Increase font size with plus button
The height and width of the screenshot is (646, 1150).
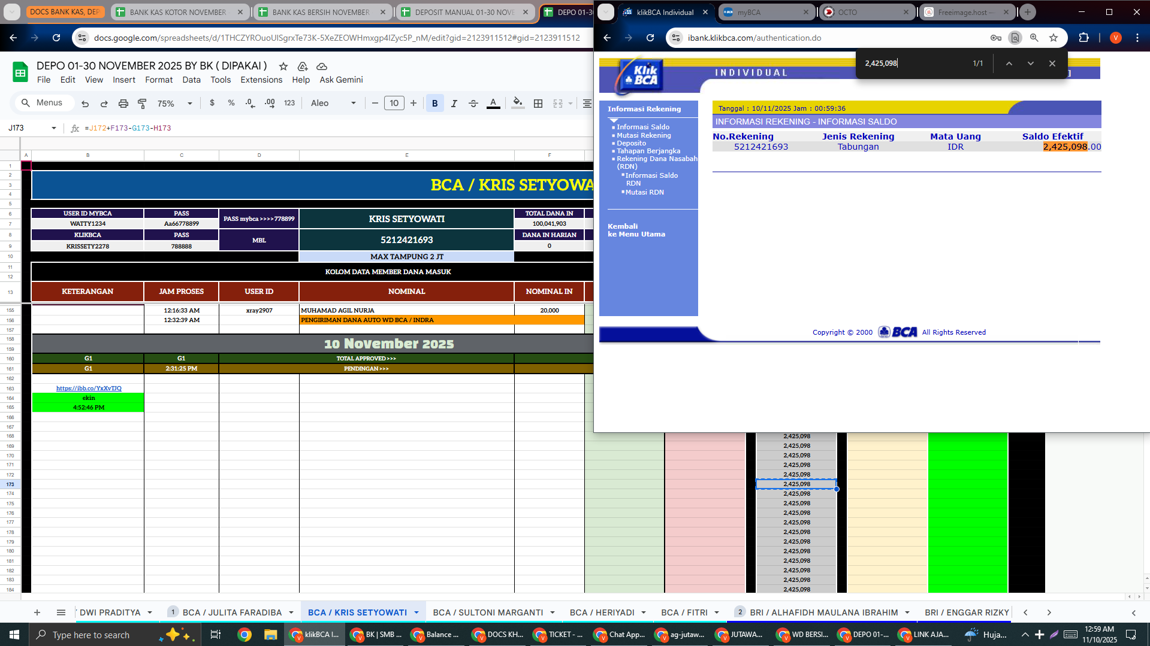413,104
